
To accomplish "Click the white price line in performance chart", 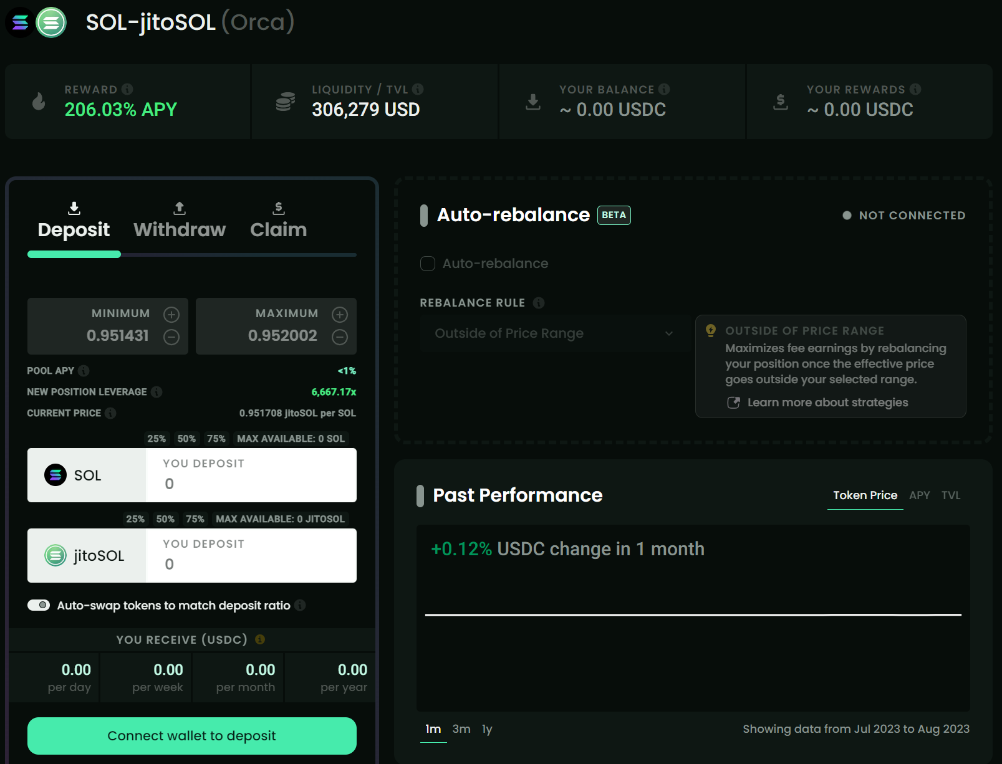I will [x=693, y=614].
